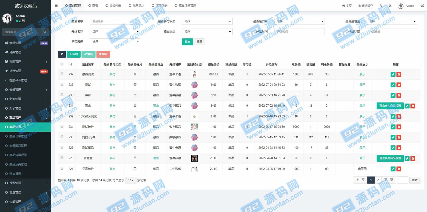Switch to the 会员列表 tab
Image resolution: width=427 pixels, height=212 pixels.
click(113, 6)
